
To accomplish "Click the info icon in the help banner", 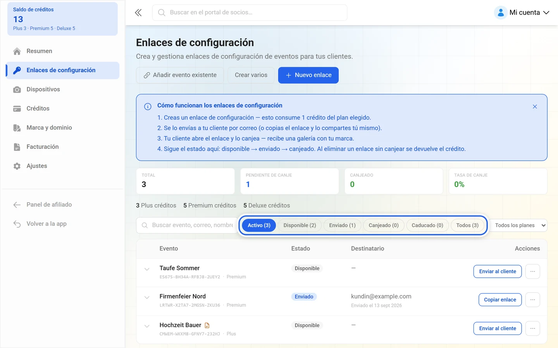I will coord(148,106).
